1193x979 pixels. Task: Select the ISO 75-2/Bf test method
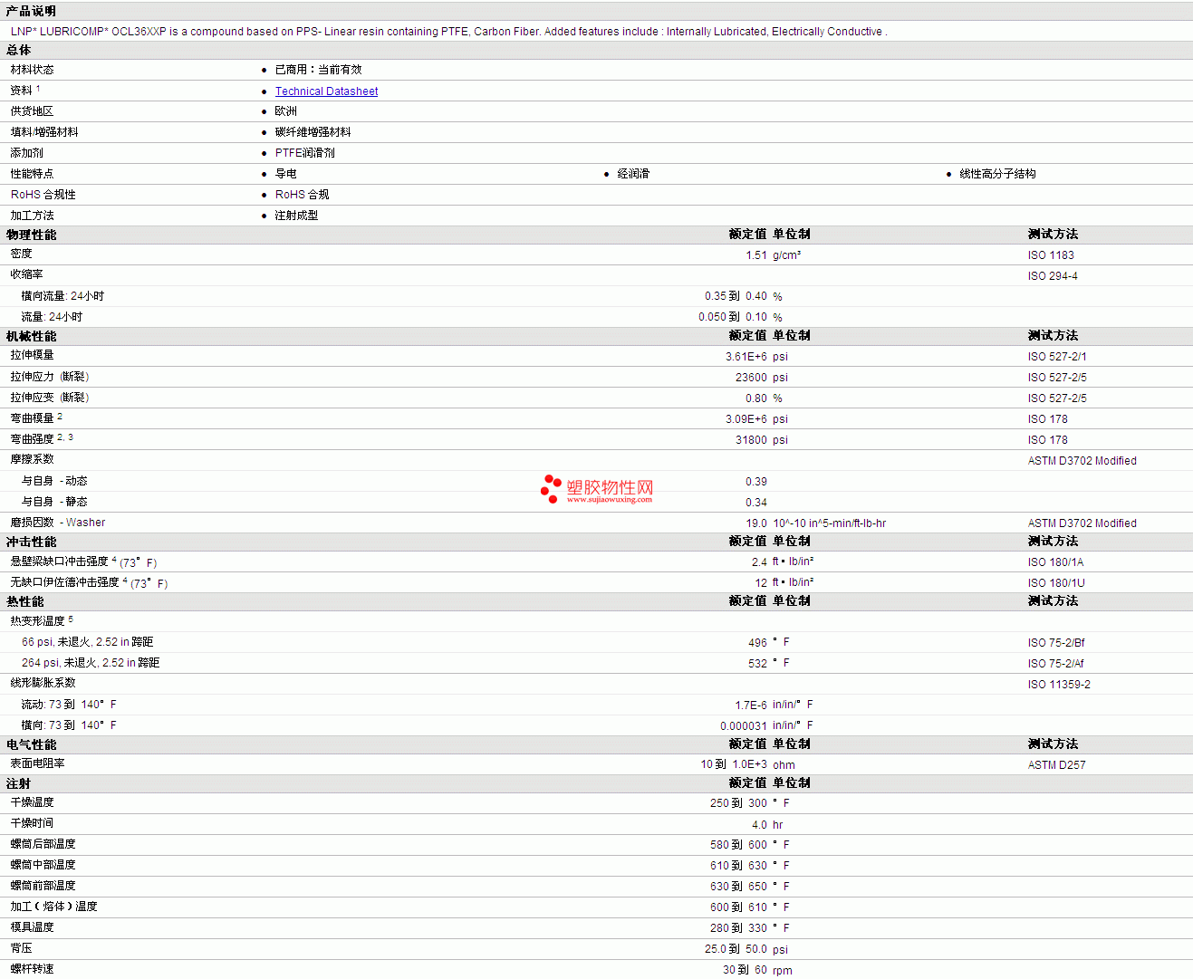tap(1056, 643)
